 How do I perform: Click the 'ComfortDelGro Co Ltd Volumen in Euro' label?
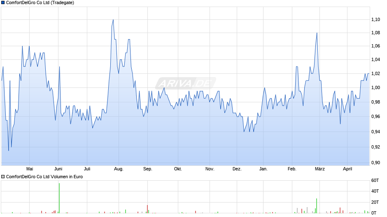pyautogui.click(x=44, y=177)
